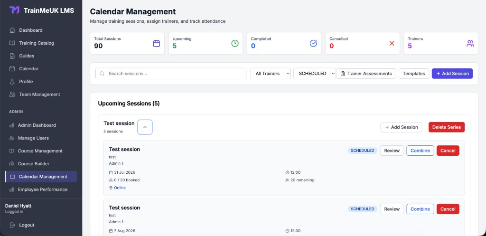Viewport: 486px width, 236px height.
Task: Click the Daniel Hyatt user name
Action: point(19,206)
